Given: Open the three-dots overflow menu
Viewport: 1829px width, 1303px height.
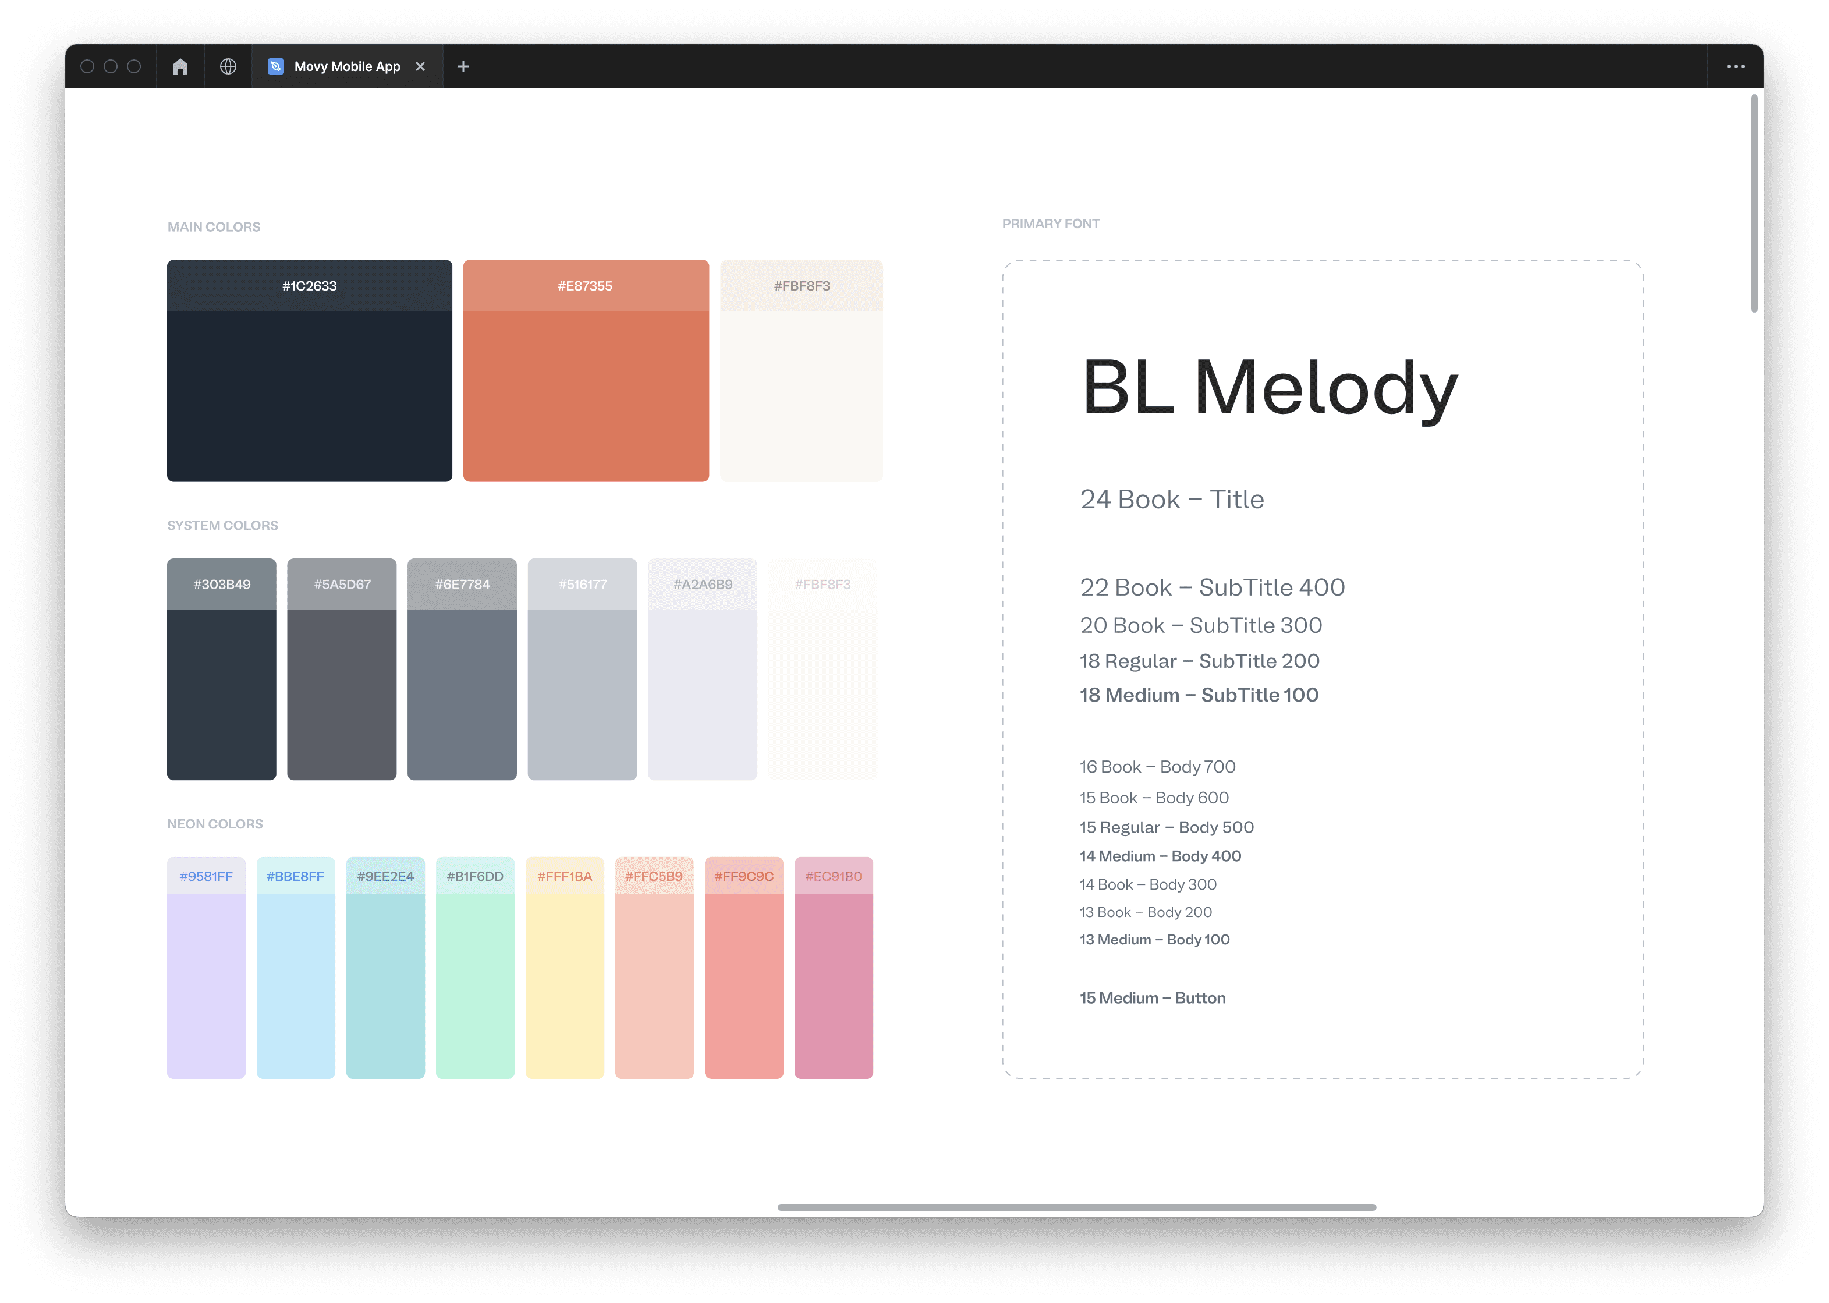Looking at the screenshot, I should (x=1735, y=66).
